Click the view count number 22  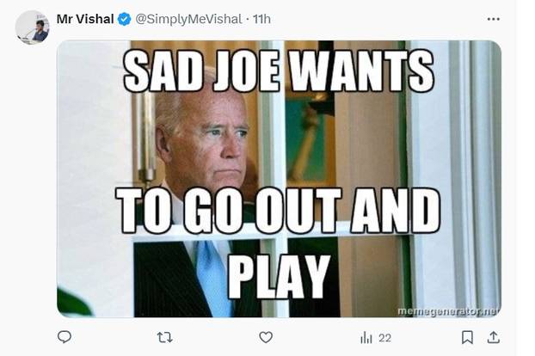[384, 338]
